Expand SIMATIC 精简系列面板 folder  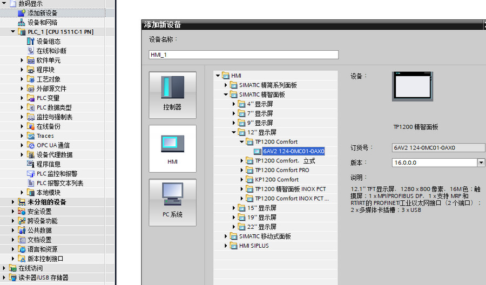coord(226,85)
